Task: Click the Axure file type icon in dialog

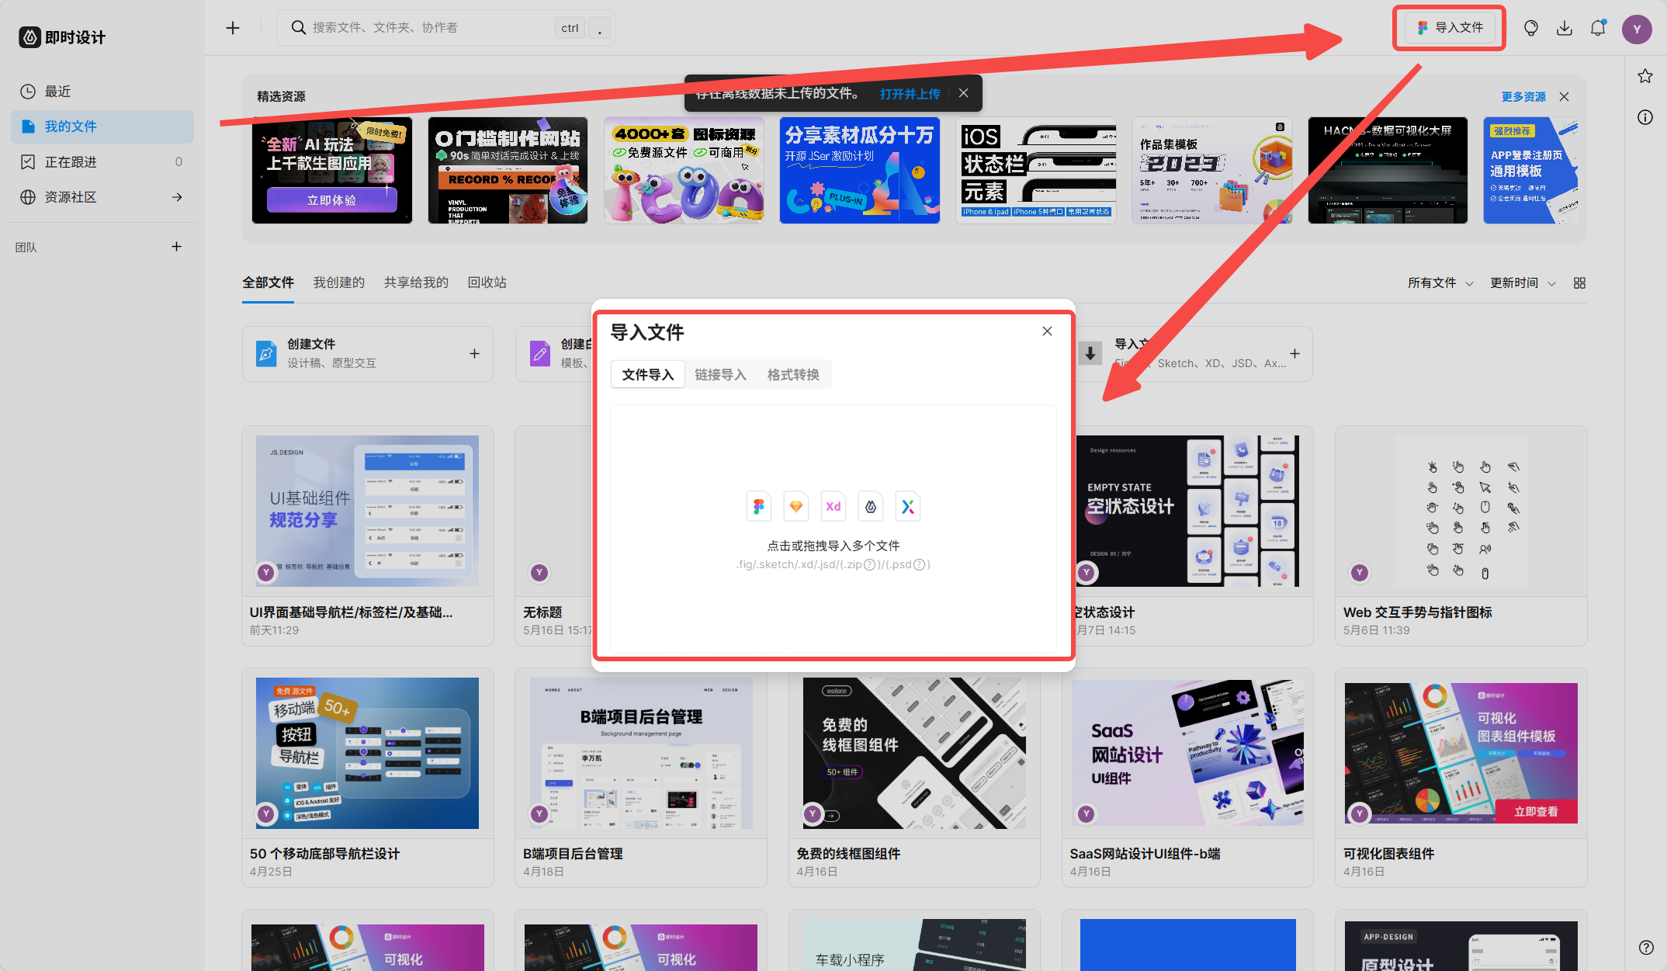Action: click(908, 507)
